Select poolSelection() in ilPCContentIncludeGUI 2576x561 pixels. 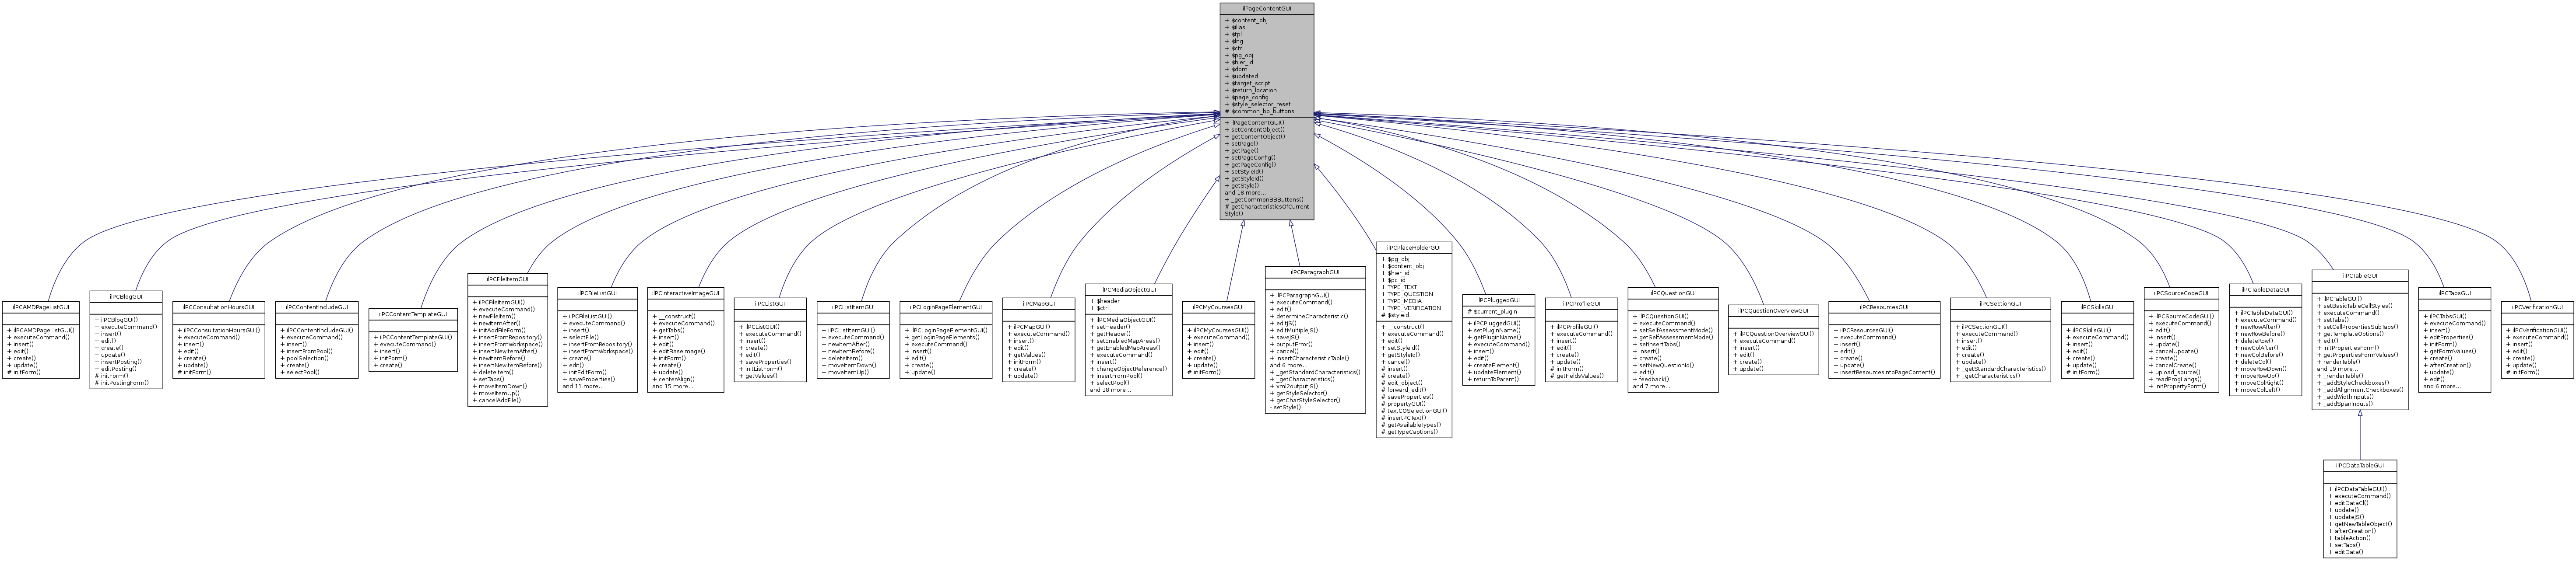pyautogui.click(x=304, y=359)
